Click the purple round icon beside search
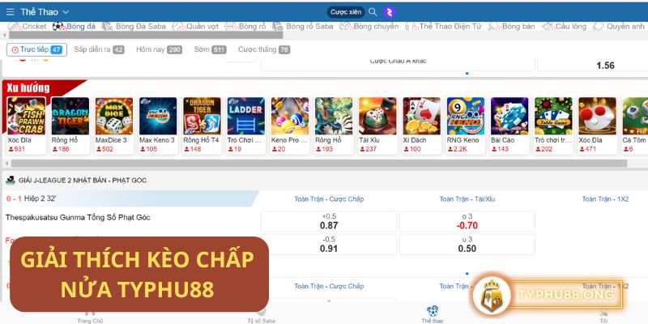648x324 pixels. 390,12
